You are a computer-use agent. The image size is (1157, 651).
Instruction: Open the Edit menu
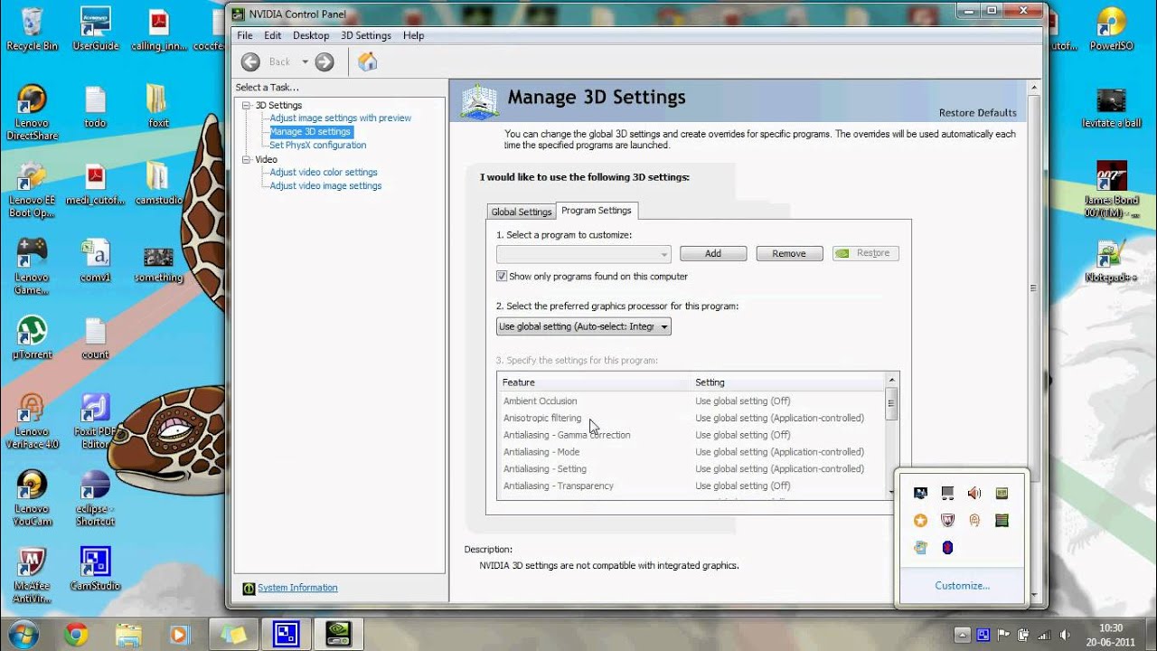coord(272,35)
